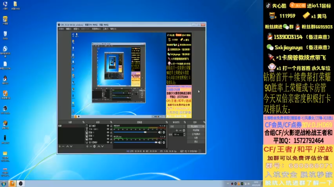Screen dimensions: 334x187
Task: Click the transition duration 300 ms field
Action: point(178,134)
